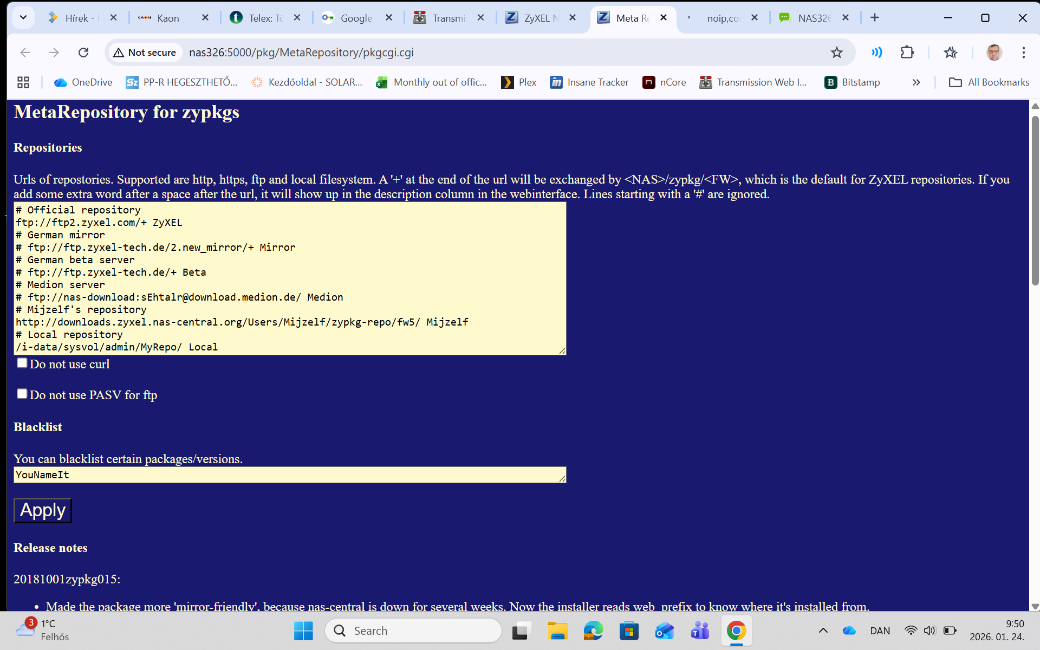The width and height of the screenshot is (1040, 650).
Task: Enable Do not use curl checkbox
Action: pyautogui.click(x=22, y=363)
